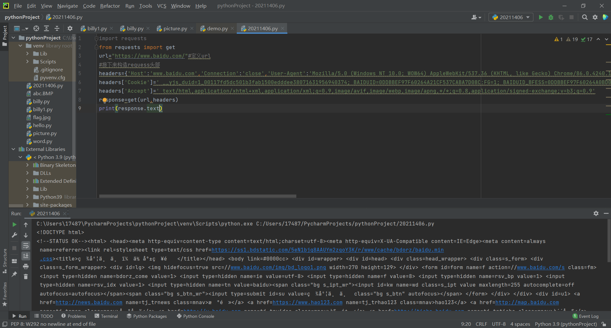
Task: Hide the Run tool window
Action: pos(606,213)
